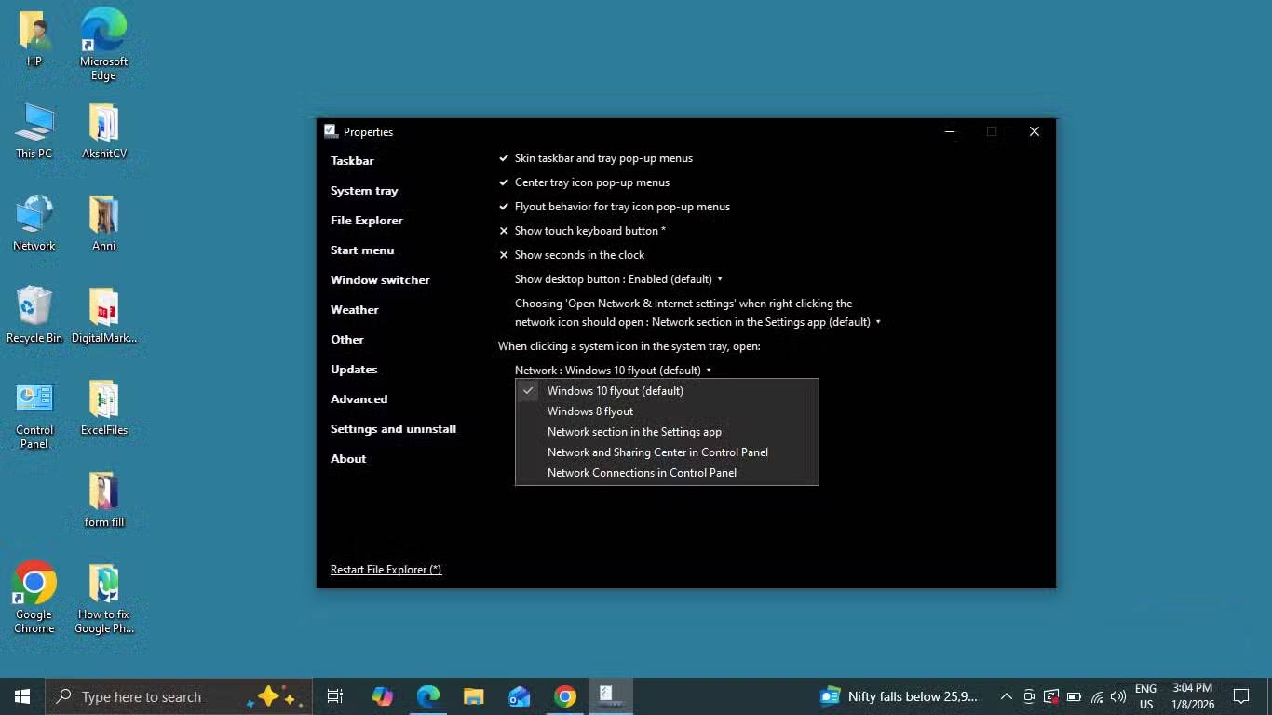Toggle Skin taskbar and tray pop-up menus
The width and height of the screenshot is (1272, 715).
click(x=602, y=158)
